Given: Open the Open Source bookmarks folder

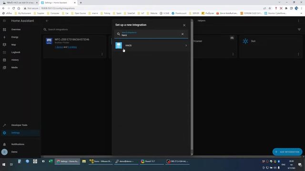Looking at the screenshot, I should pos(78,13).
